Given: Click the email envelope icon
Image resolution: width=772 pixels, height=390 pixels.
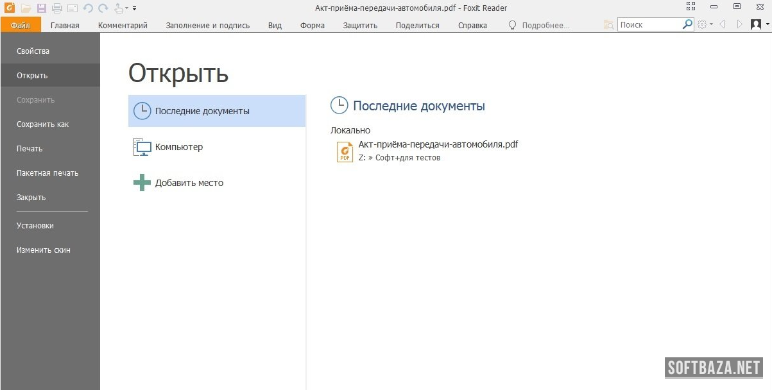Looking at the screenshot, I should (73, 8).
